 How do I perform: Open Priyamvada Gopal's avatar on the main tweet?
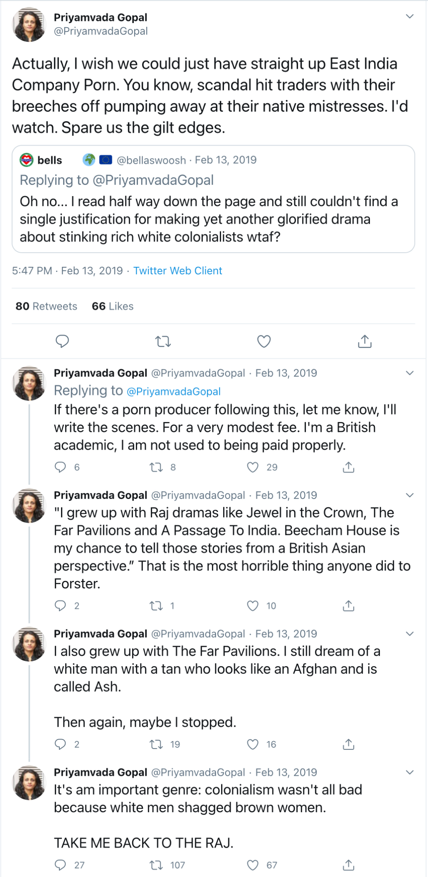tap(29, 25)
